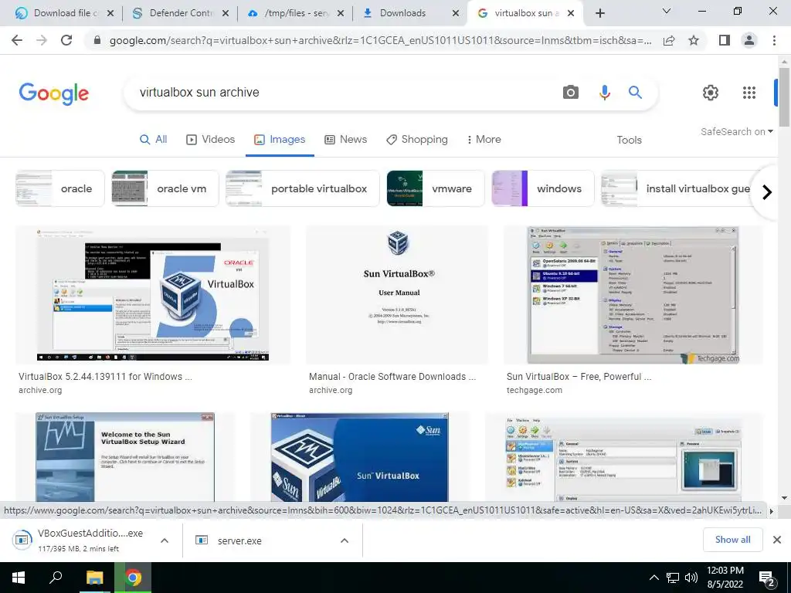791x593 pixels.
Task: Open the Windows Start menu
Action: coord(19,578)
